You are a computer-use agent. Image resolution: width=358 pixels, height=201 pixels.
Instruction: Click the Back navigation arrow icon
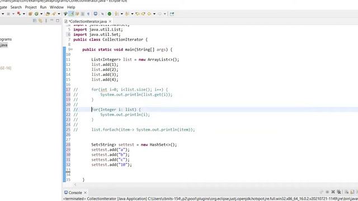[149, 14]
